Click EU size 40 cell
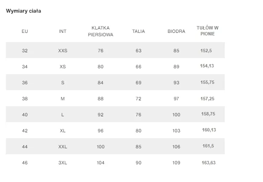The height and width of the screenshot is (182, 263). coord(25,115)
